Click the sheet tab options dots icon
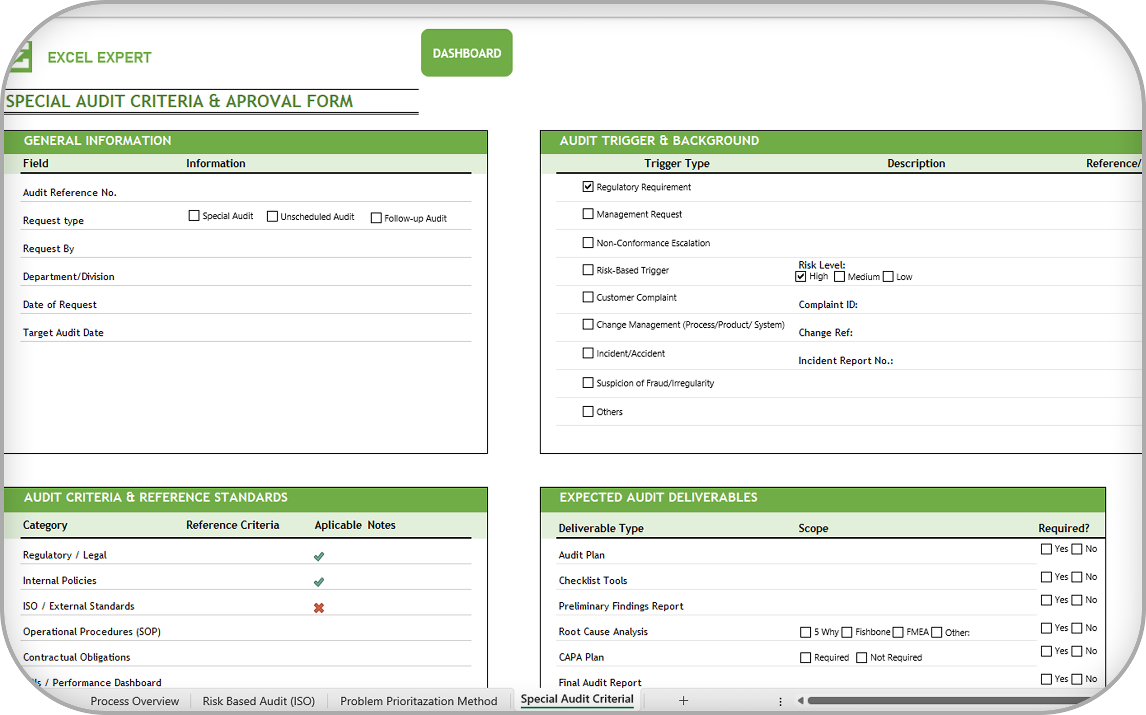The image size is (1146, 715). [x=780, y=701]
